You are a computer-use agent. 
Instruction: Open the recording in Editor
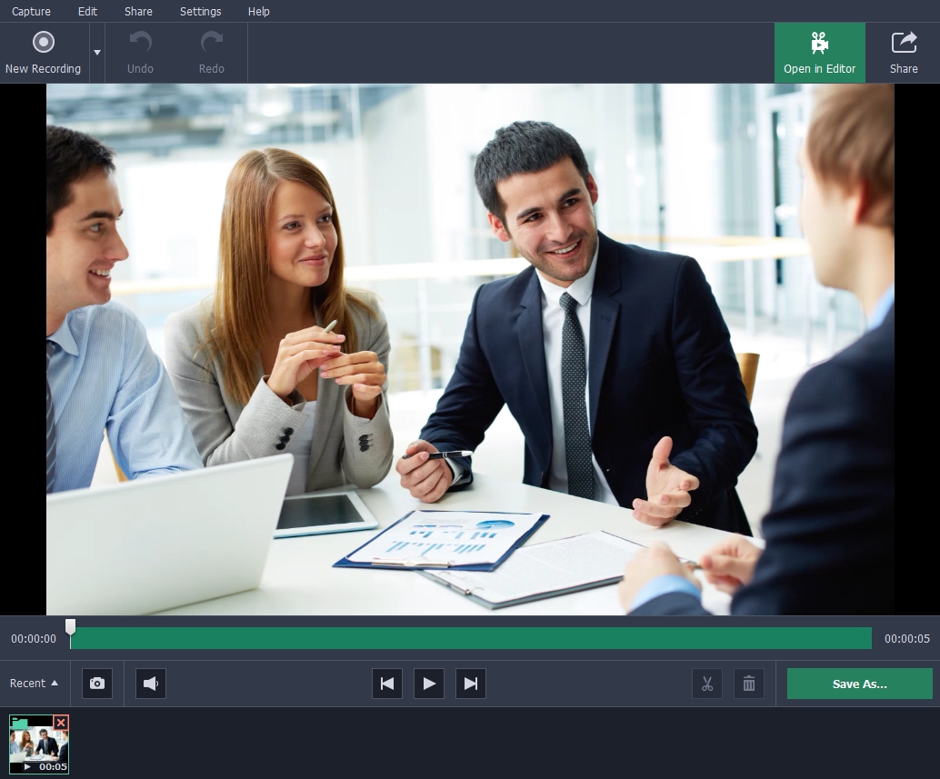coord(819,53)
